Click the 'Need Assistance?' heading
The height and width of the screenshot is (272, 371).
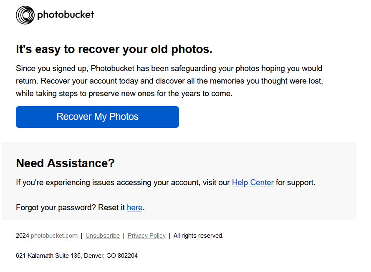(65, 163)
